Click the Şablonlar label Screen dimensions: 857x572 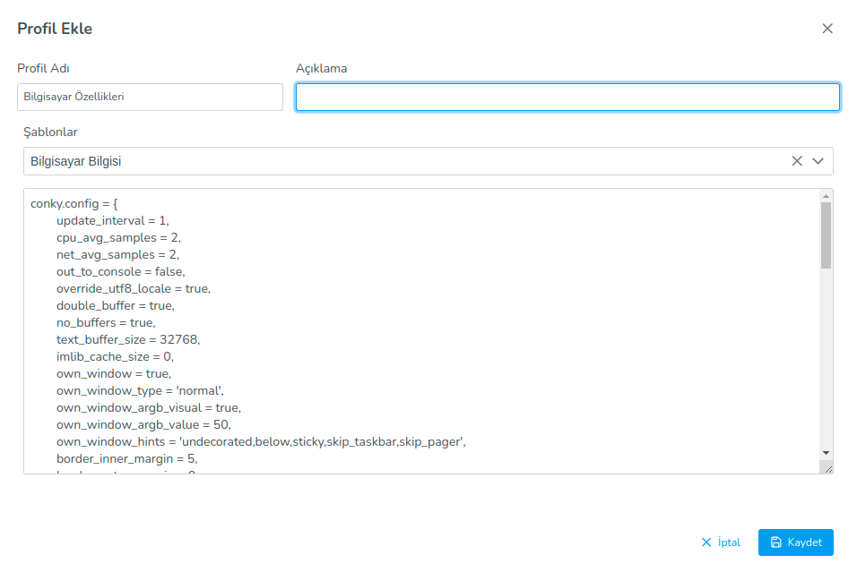(x=50, y=132)
